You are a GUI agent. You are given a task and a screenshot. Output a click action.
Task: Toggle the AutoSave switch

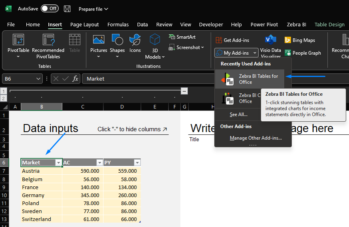(50, 8)
